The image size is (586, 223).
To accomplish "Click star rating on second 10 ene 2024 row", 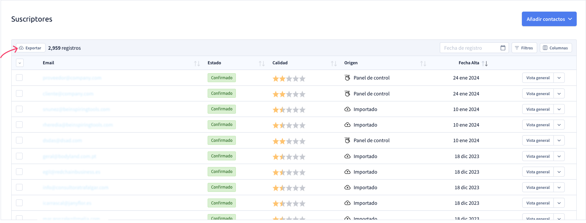I will pyautogui.click(x=289, y=125).
